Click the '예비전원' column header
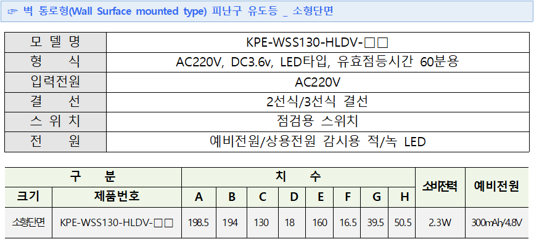 496,186
